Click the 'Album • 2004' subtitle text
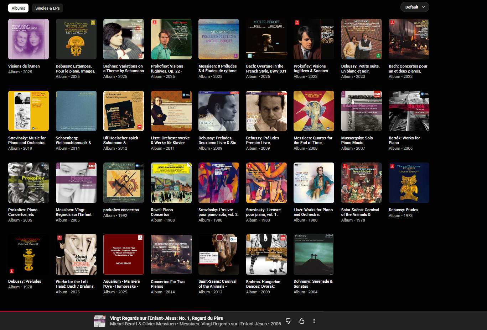487x330 pixels. 305,292
